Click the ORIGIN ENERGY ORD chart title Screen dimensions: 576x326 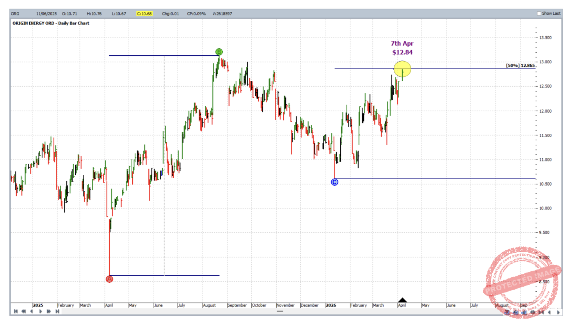pyautogui.click(x=51, y=23)
